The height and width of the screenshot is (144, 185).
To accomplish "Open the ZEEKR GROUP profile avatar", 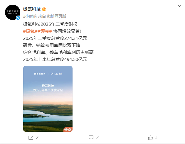I will (x=13, y=12).
